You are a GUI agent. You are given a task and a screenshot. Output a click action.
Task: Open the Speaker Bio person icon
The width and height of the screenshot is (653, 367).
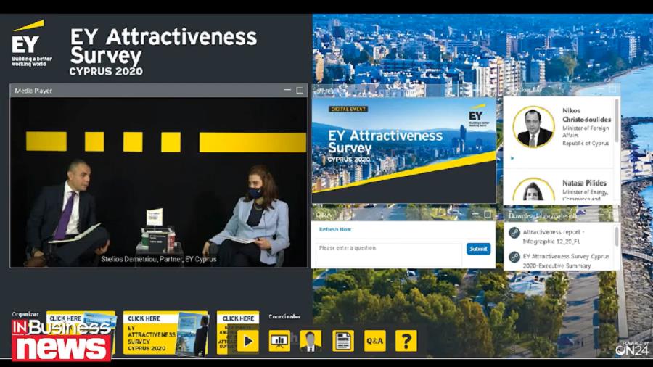[311, 340]
